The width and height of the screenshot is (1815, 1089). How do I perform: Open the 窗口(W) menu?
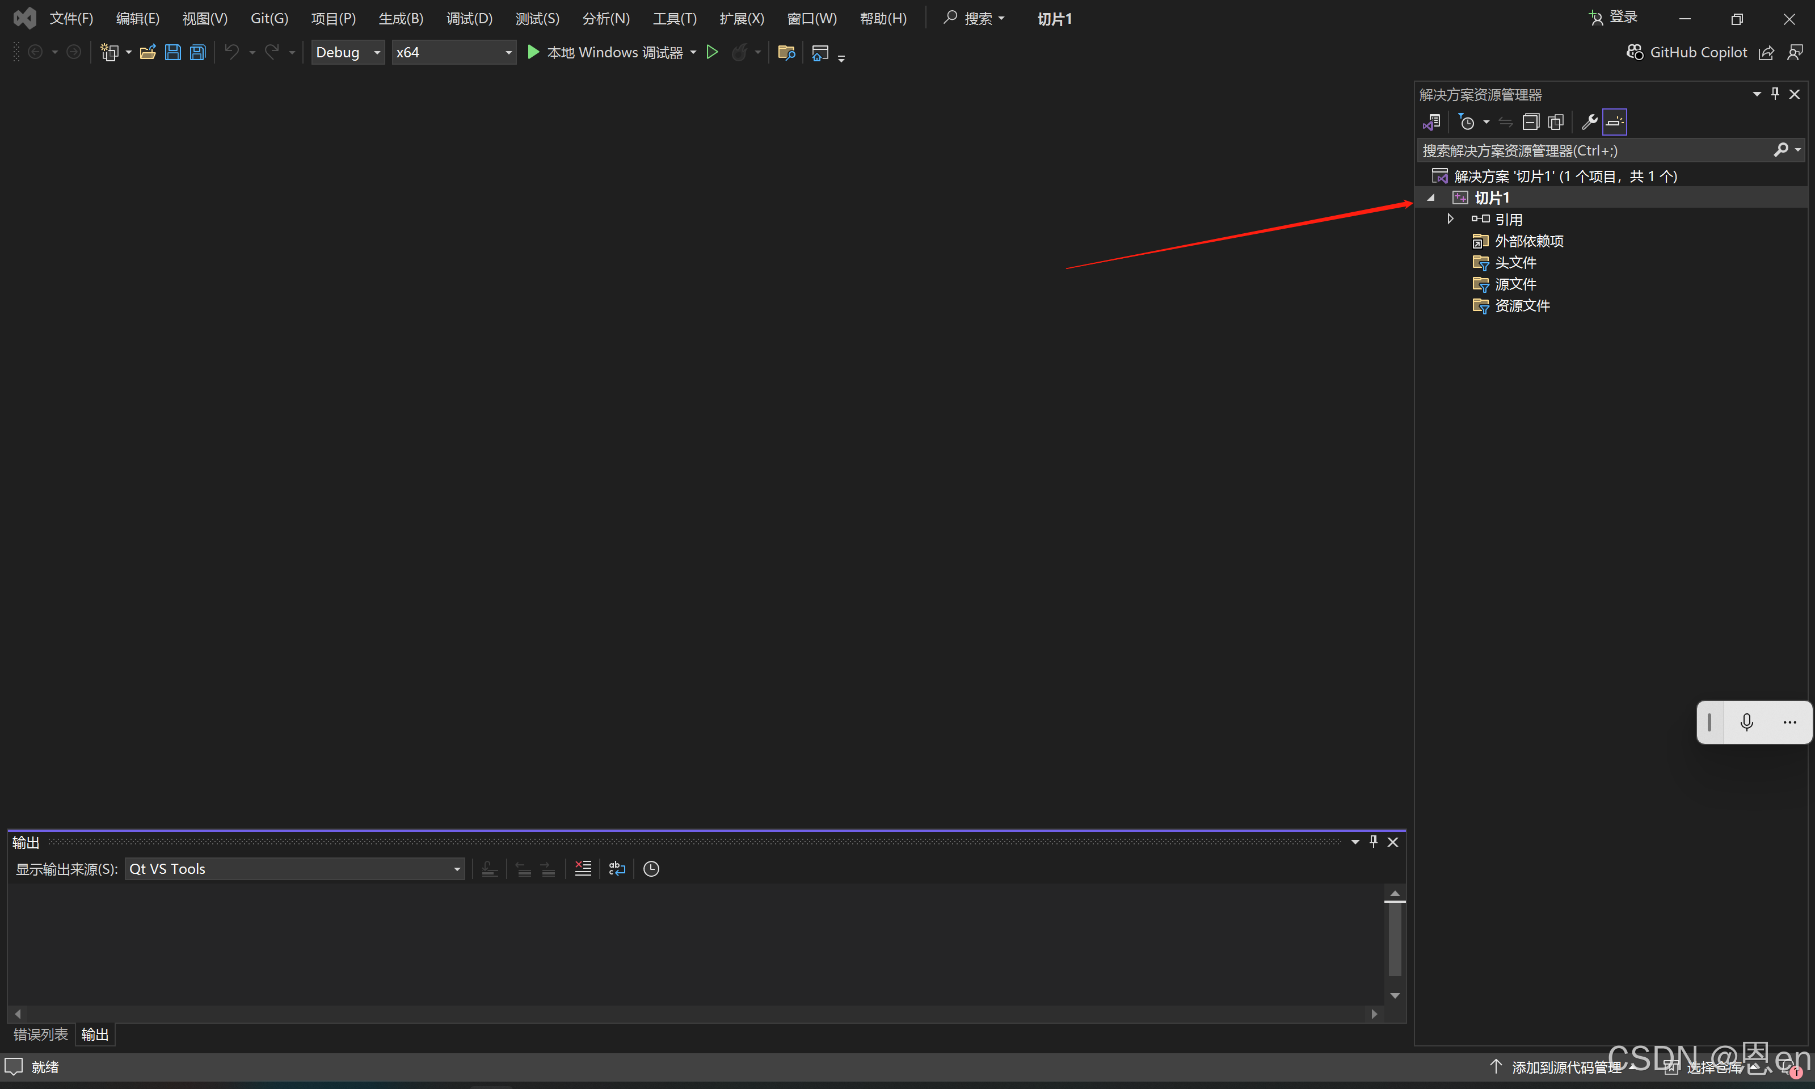[x=811, y=18]
